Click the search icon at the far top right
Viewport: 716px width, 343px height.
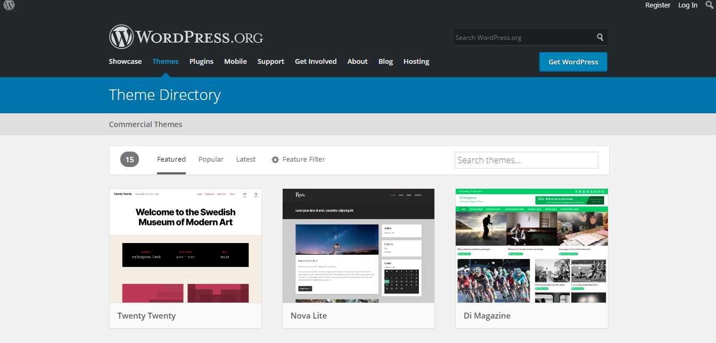(710, 5)
